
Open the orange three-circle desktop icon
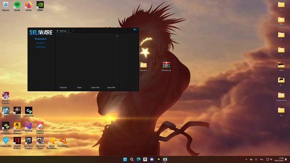pyautogui.click(x=63, y=141)
